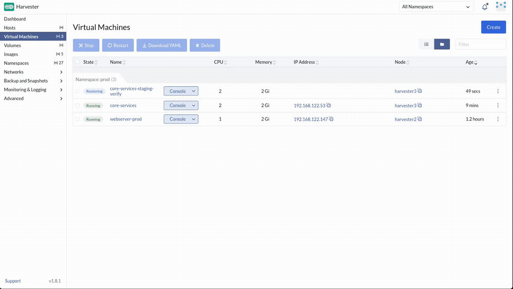Check the core-services-staging-verify row checkbox
Image resolution: width=513 pixels, height=289 pixels.
[77, 91]
